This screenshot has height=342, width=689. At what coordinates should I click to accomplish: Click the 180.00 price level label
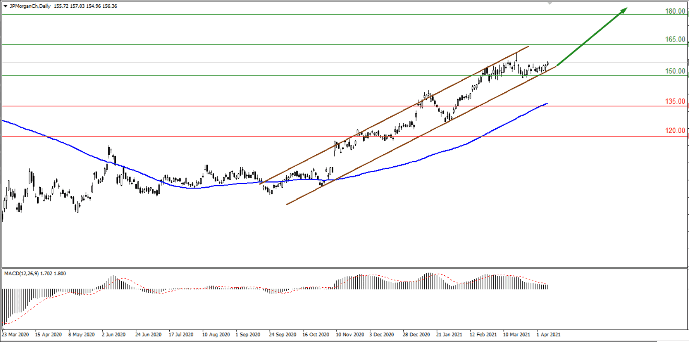[675, 11]
